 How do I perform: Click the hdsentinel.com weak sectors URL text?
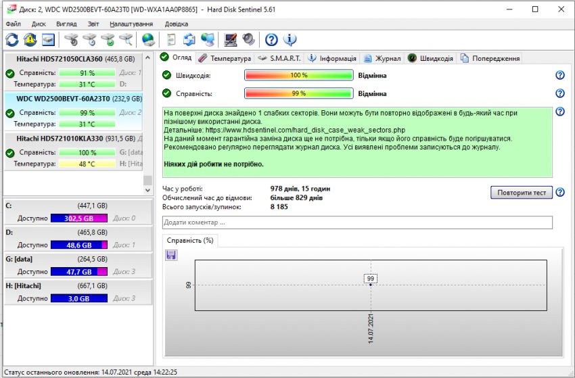coord(305,130)
